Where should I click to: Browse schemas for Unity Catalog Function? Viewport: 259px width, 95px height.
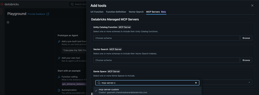(246, 38)
